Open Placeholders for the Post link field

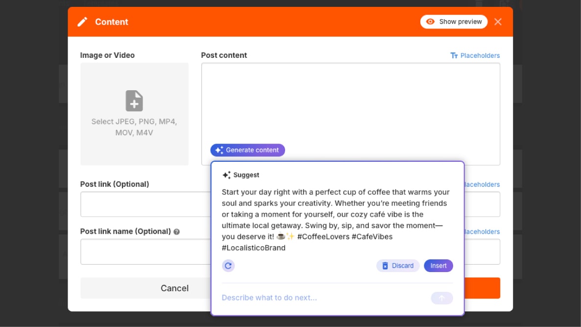482,185
